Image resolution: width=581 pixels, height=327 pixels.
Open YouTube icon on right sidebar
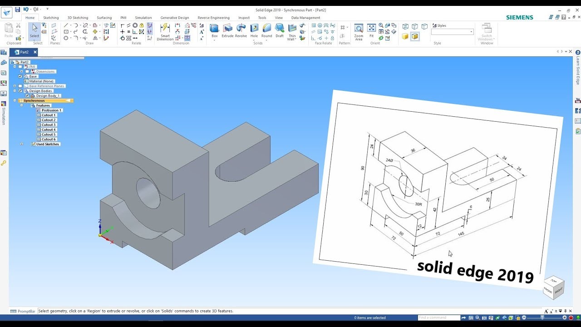click(578, 100)
